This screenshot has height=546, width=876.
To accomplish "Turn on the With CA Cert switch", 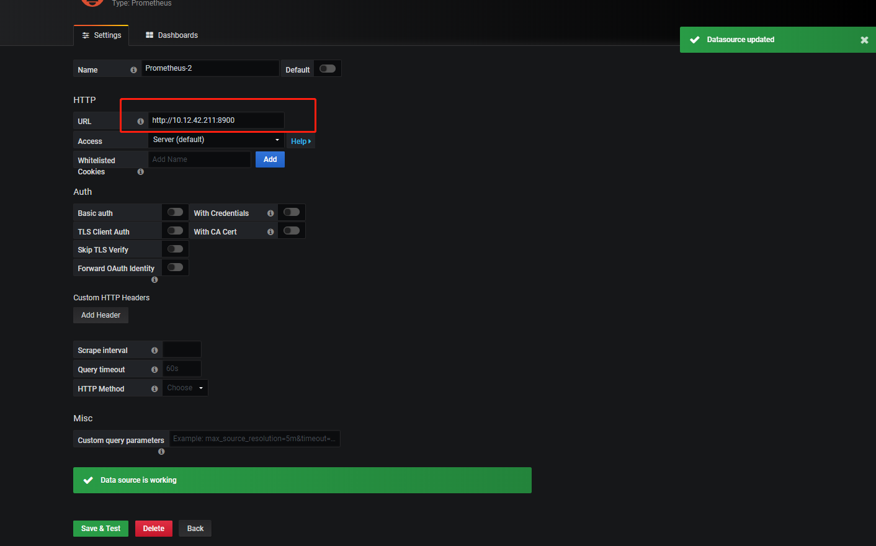I will coord(292,231).
